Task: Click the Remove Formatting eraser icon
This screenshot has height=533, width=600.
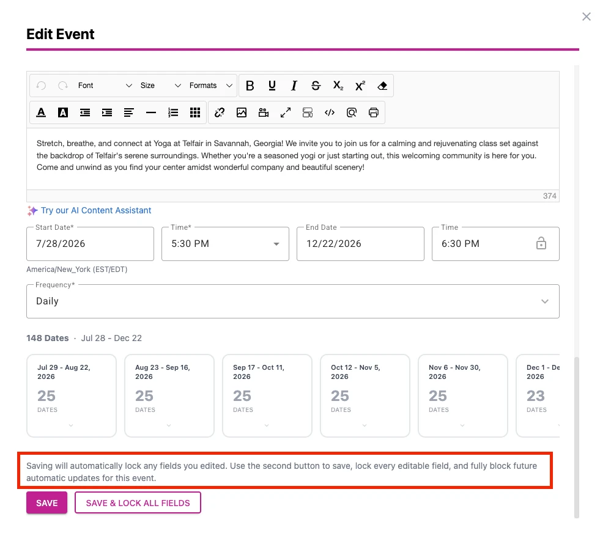Action: [x=382, y=86]
